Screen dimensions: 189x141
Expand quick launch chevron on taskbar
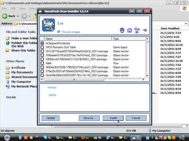click(x=37, y=136)
